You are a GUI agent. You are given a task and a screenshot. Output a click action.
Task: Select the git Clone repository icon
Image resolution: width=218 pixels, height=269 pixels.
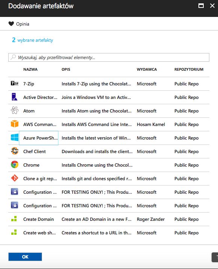pyautogui.click(x=15, y=178)
